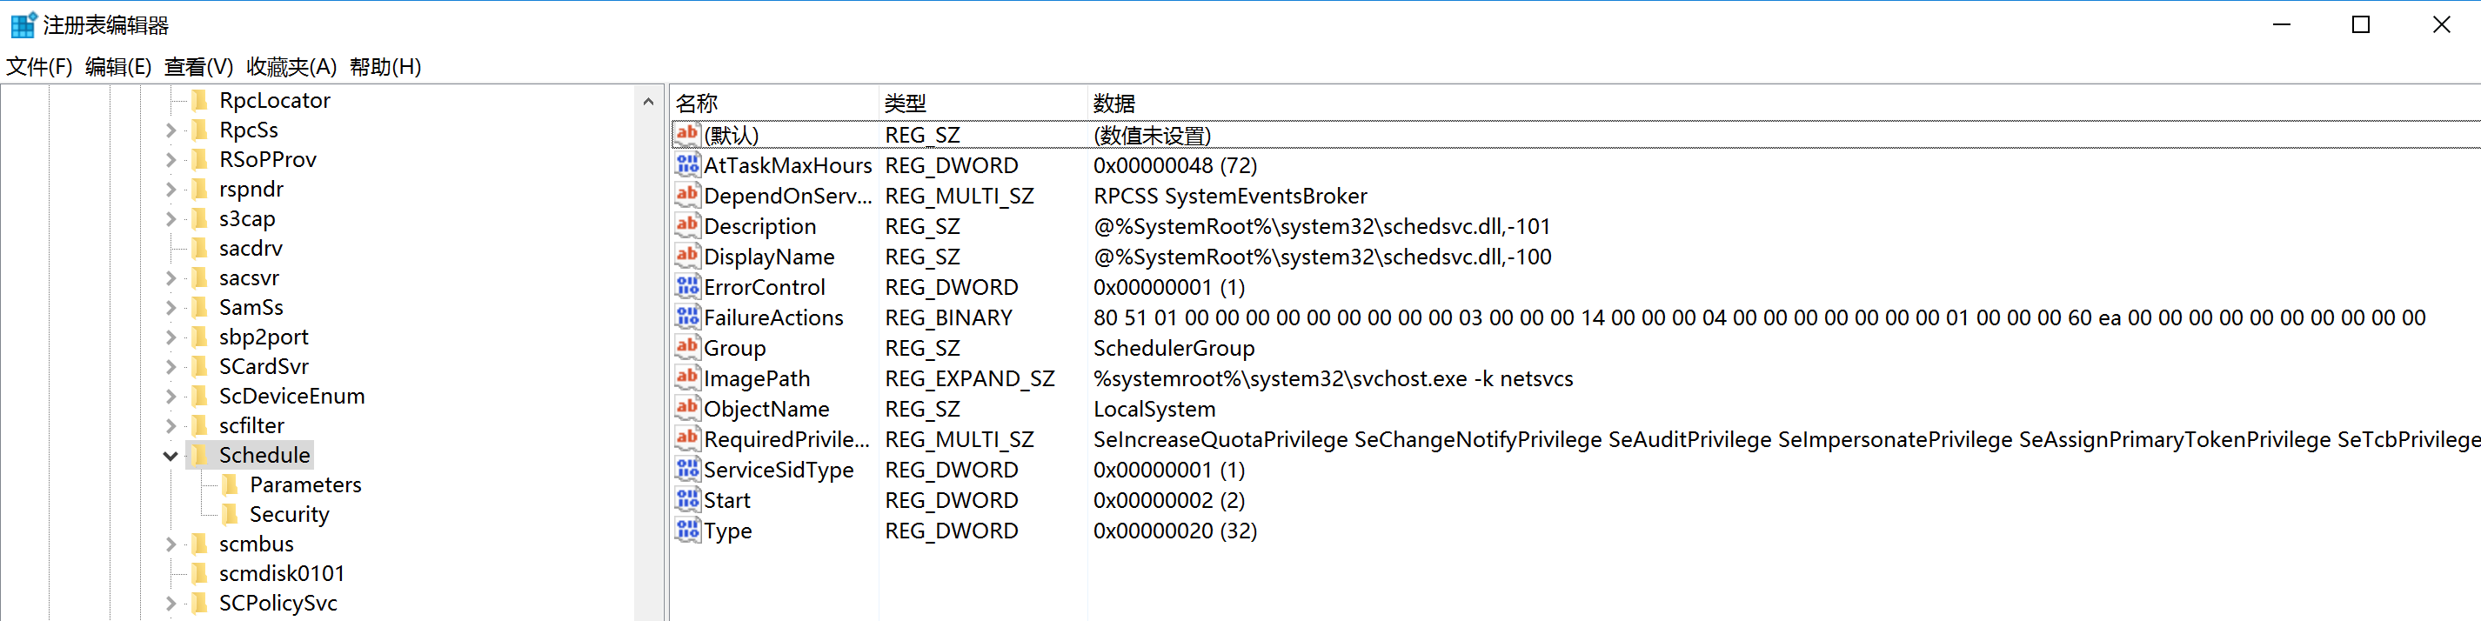
Task: Click the Parameters subkey folder icon
Action: coord(231,485)
